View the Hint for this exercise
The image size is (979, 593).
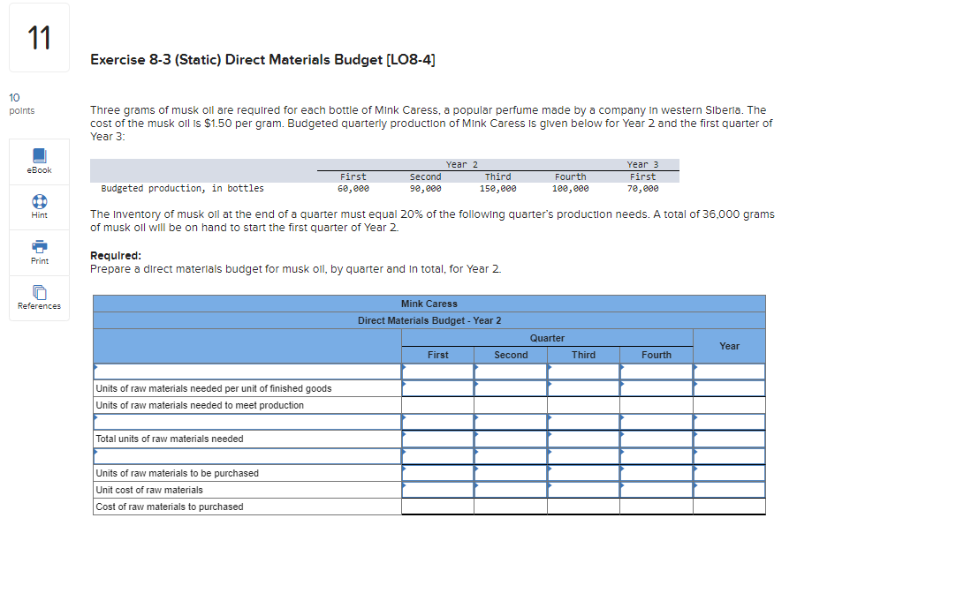click(x=38, y=206)
